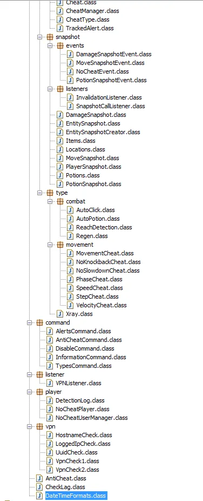Select PotionSnapshot.class
The width and height of the screenshot is (203, 501).
93,184
